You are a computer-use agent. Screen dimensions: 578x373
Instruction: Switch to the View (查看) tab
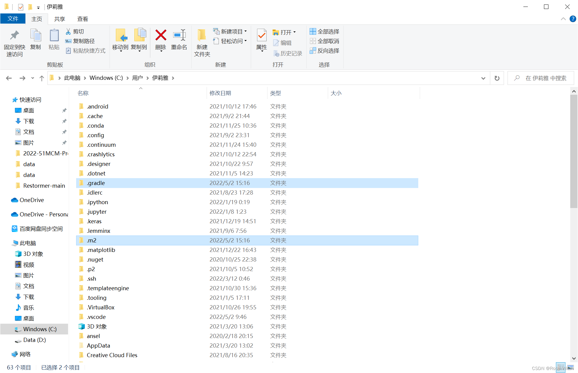click(x=82, y=19)
